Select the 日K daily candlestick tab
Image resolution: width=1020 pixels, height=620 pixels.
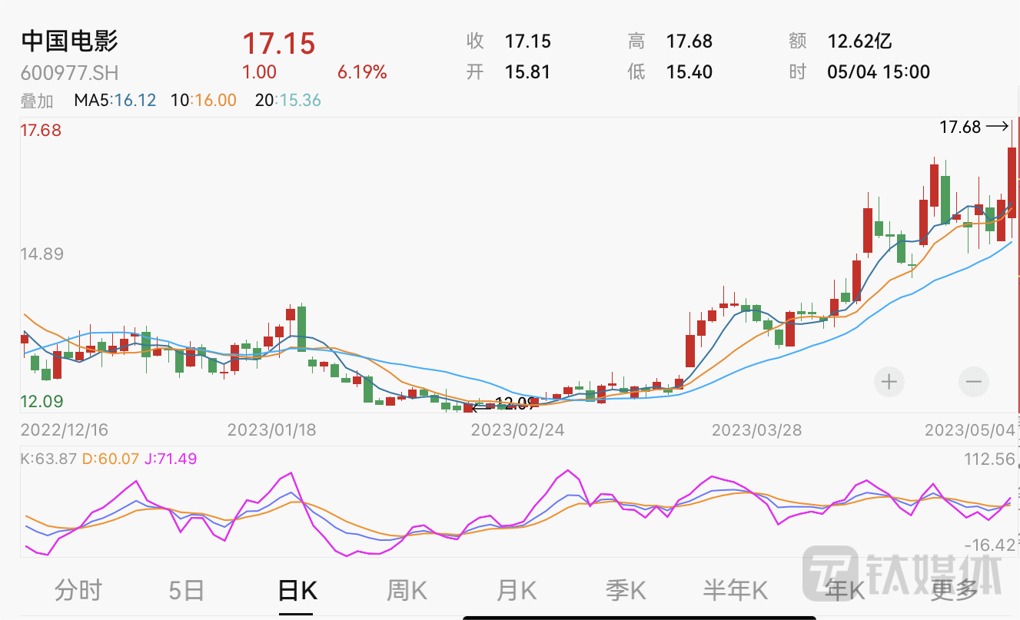[x=297, y=590]
